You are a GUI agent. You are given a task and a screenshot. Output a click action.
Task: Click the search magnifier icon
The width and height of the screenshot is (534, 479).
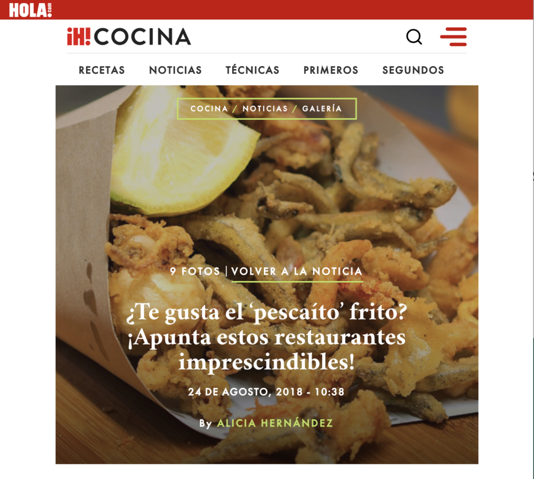[x=414, y=37]
